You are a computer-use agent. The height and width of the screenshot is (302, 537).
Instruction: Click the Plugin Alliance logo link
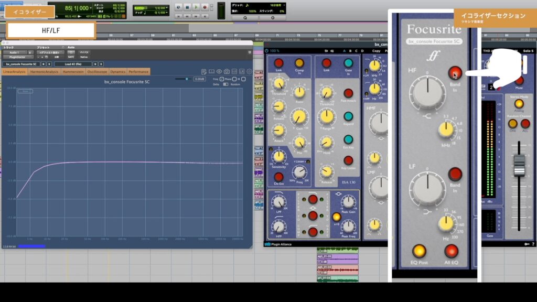[278, 244]
